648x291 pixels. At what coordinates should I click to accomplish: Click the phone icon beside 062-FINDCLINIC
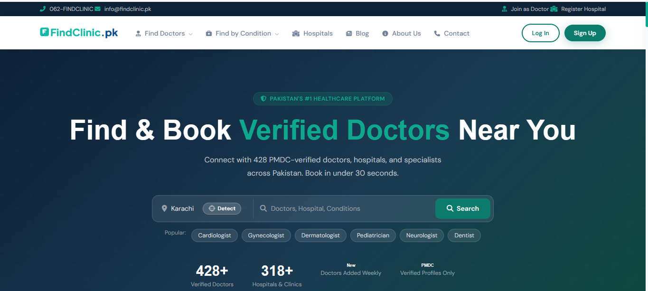pyautogui.click(x=43, y=9)
